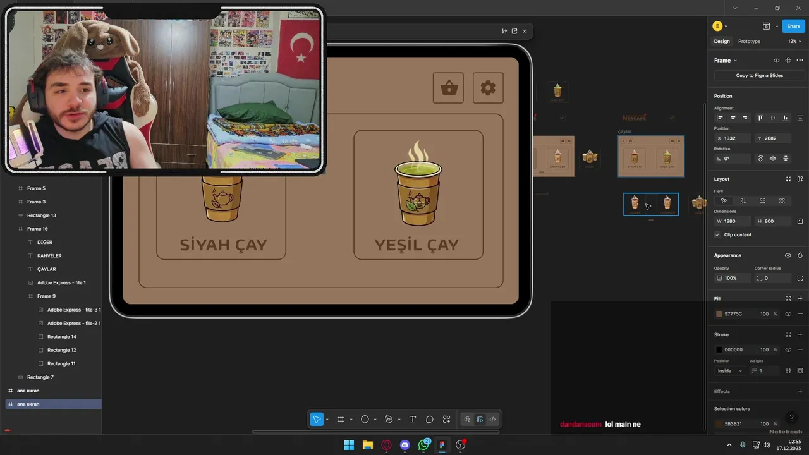This screenshot has width=809, height=455.
Task: Open Move tool dropdown arrow
Action: coord(327,420)
